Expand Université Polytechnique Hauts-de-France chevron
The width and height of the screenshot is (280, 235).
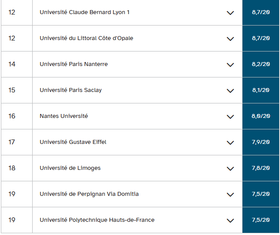(230, 220)
